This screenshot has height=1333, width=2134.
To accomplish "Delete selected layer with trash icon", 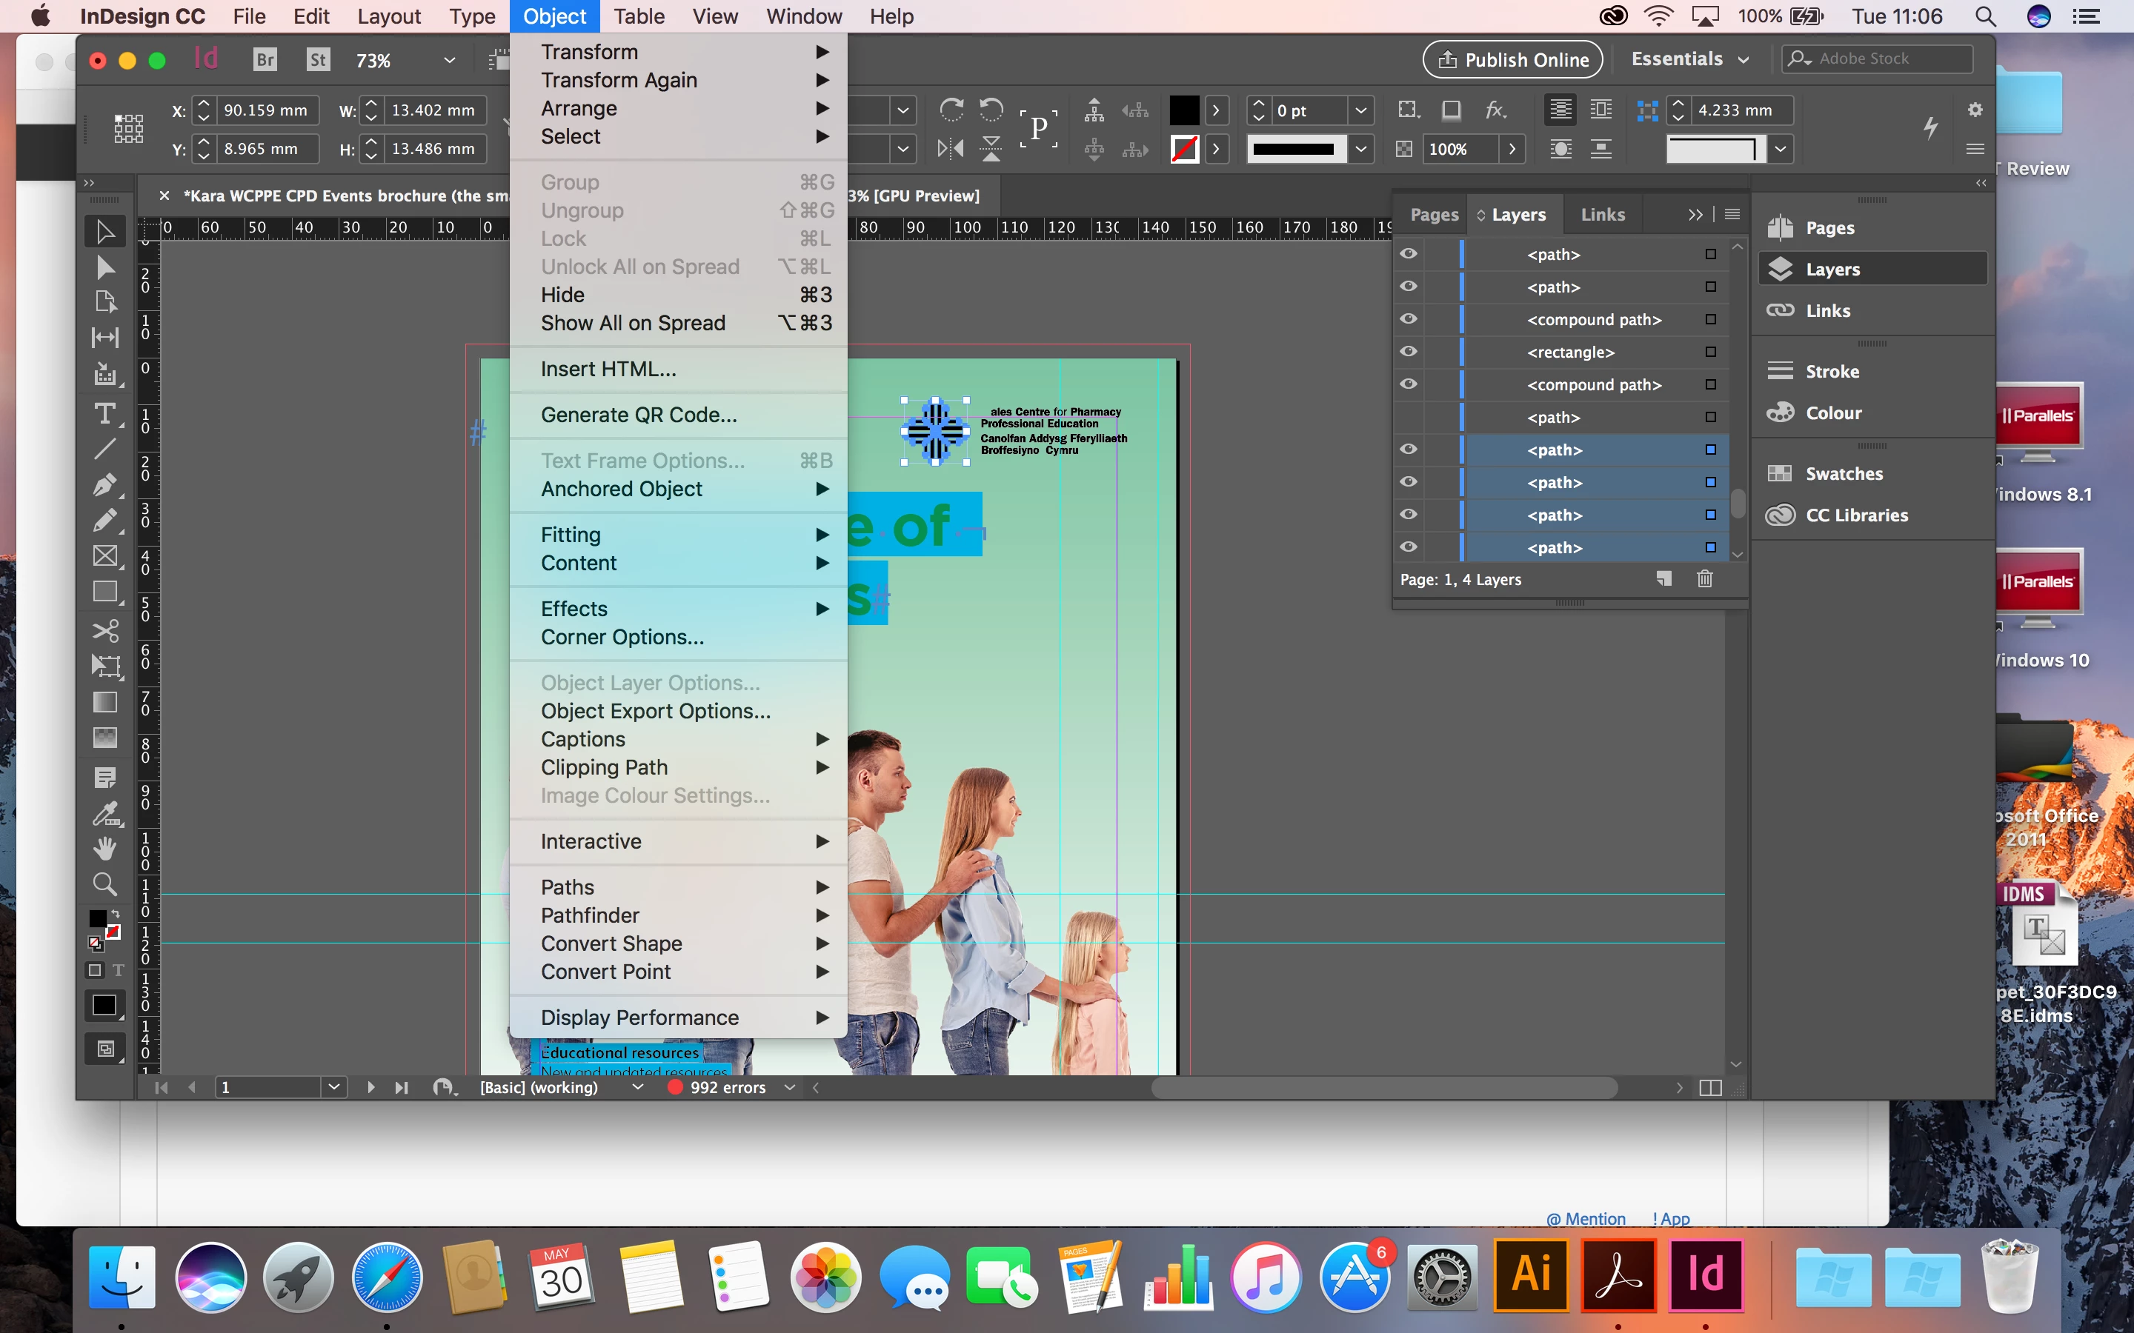I will [1704, 578].
